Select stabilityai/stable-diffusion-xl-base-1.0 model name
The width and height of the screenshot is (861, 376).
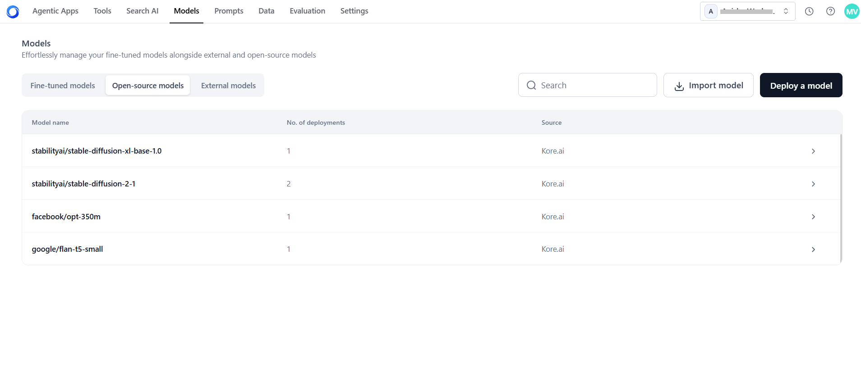(97, 151)
